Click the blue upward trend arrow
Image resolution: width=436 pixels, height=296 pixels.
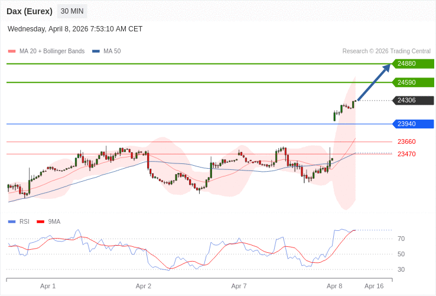pyautogui.click(x=373, y=82)
